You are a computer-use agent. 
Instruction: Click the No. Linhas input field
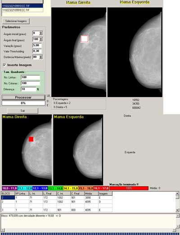[x=31, y=77]
